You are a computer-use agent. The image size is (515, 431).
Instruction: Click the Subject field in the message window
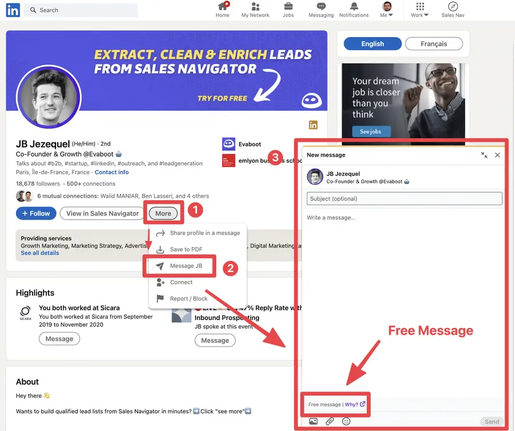pyautogui.click(x=404, y=197)
